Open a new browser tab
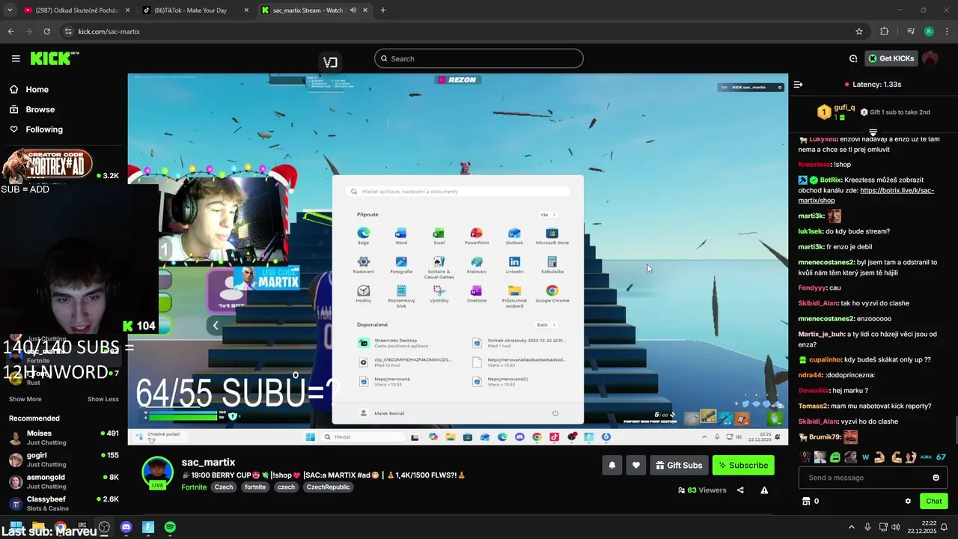 click(x=383, y=10)
